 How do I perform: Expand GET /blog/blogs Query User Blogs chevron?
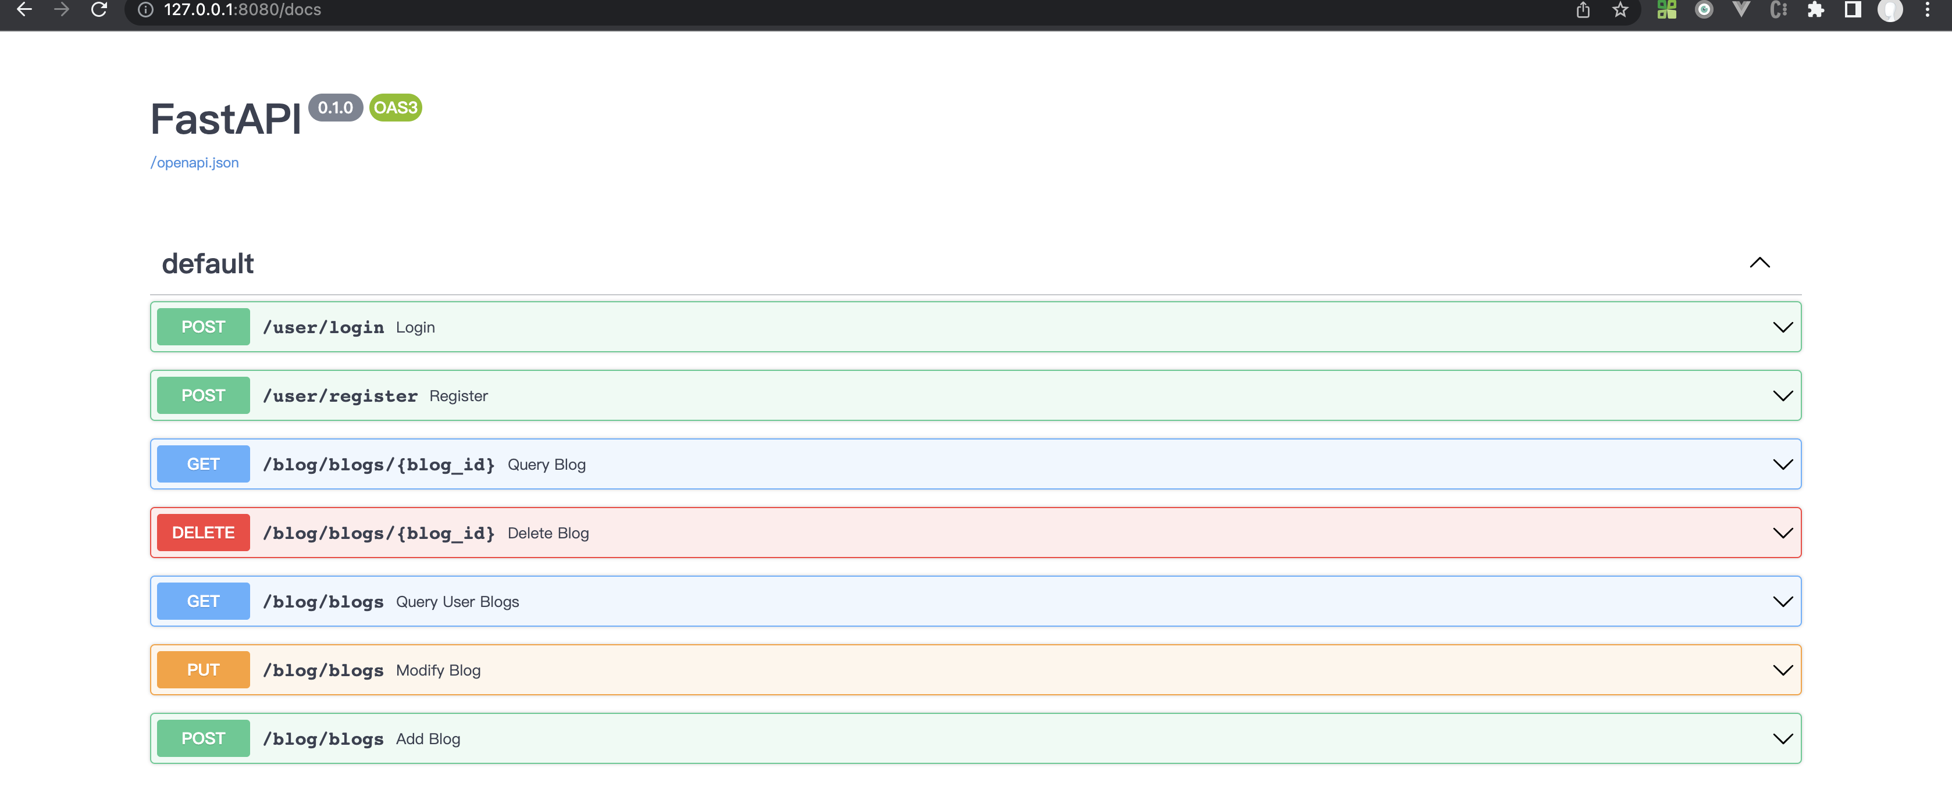click(x=1782, y=601)
